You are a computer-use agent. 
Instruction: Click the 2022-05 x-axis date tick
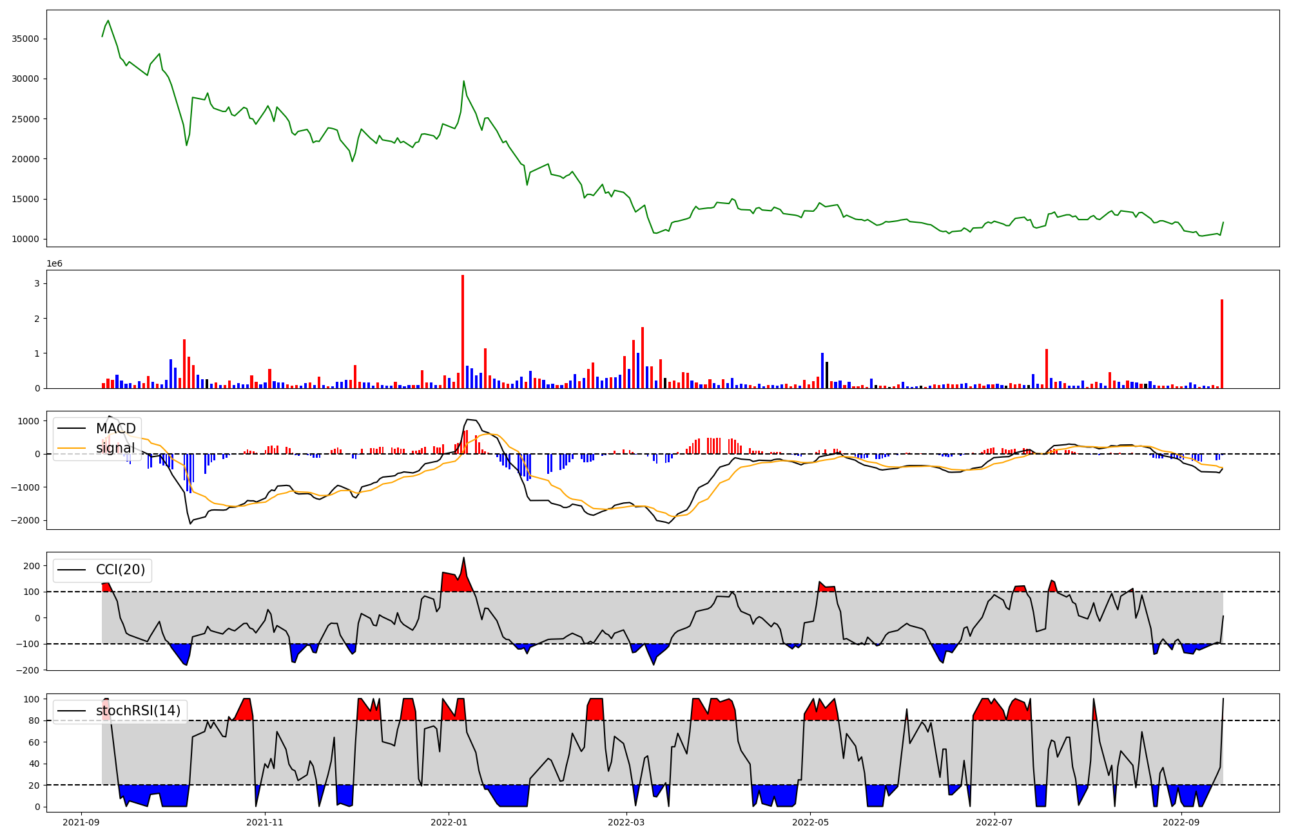(x=810, y=822)
